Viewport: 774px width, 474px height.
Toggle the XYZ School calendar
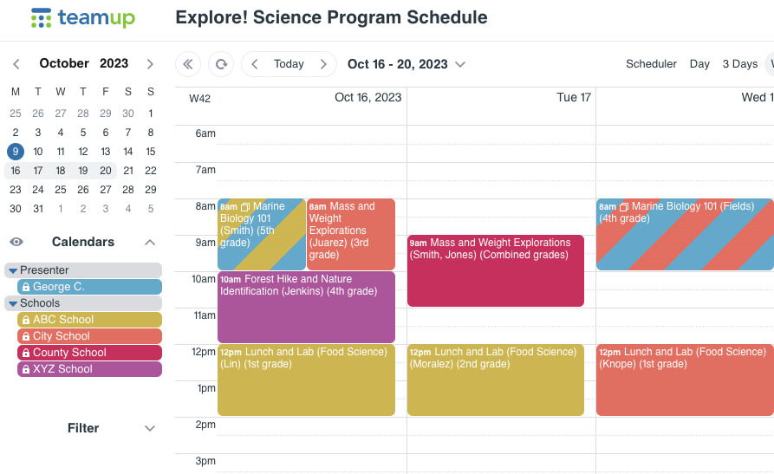coord(89,369)
